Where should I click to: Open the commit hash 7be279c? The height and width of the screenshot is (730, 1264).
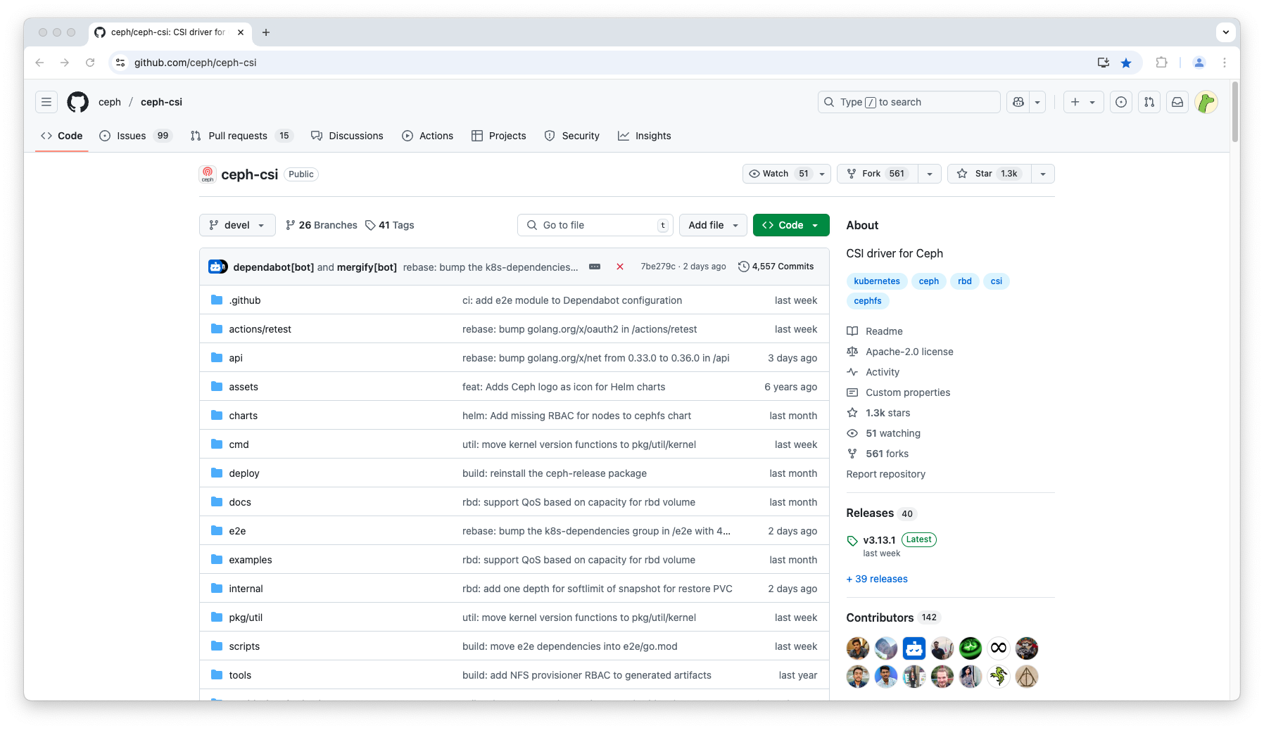657,267
